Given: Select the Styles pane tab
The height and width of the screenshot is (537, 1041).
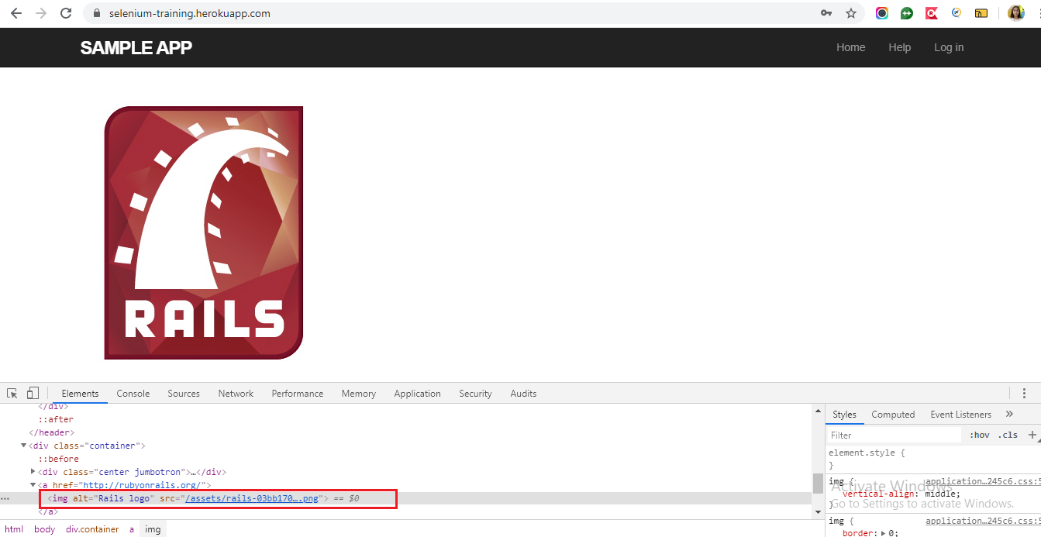Looking at the screenshot, I should pos(844,415).
